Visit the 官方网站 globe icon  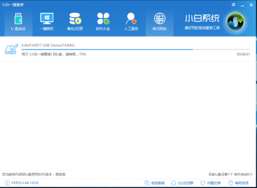click(159, 22)
